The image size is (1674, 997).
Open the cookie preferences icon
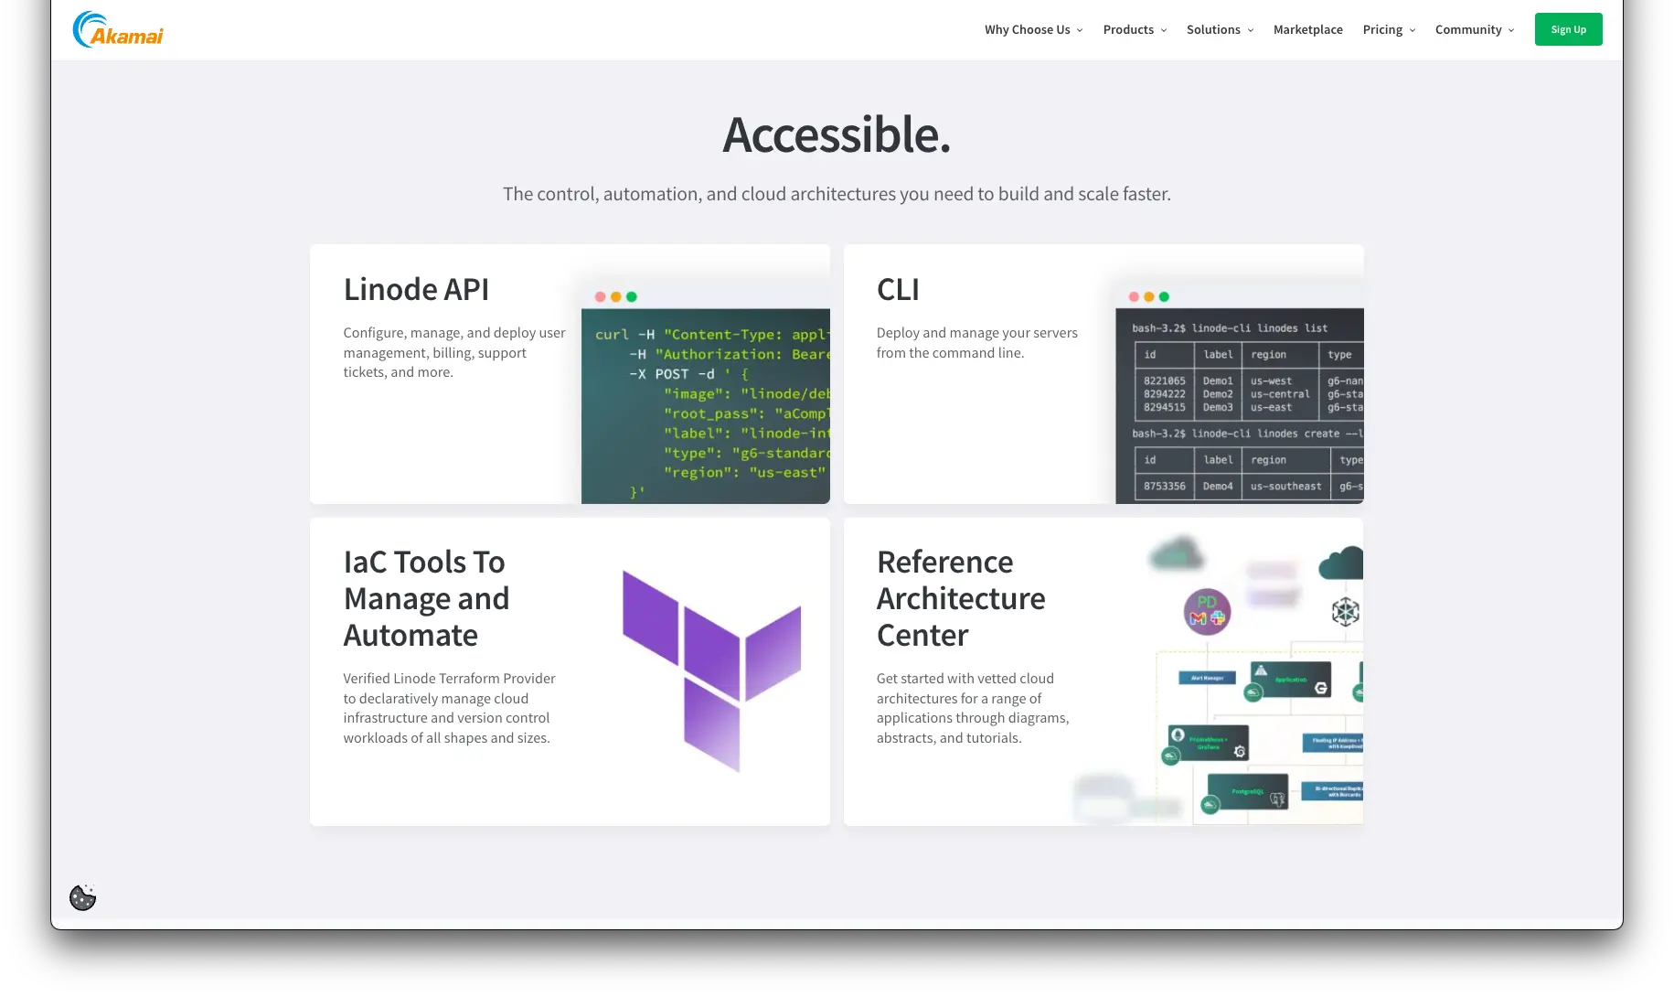[83, 897]
